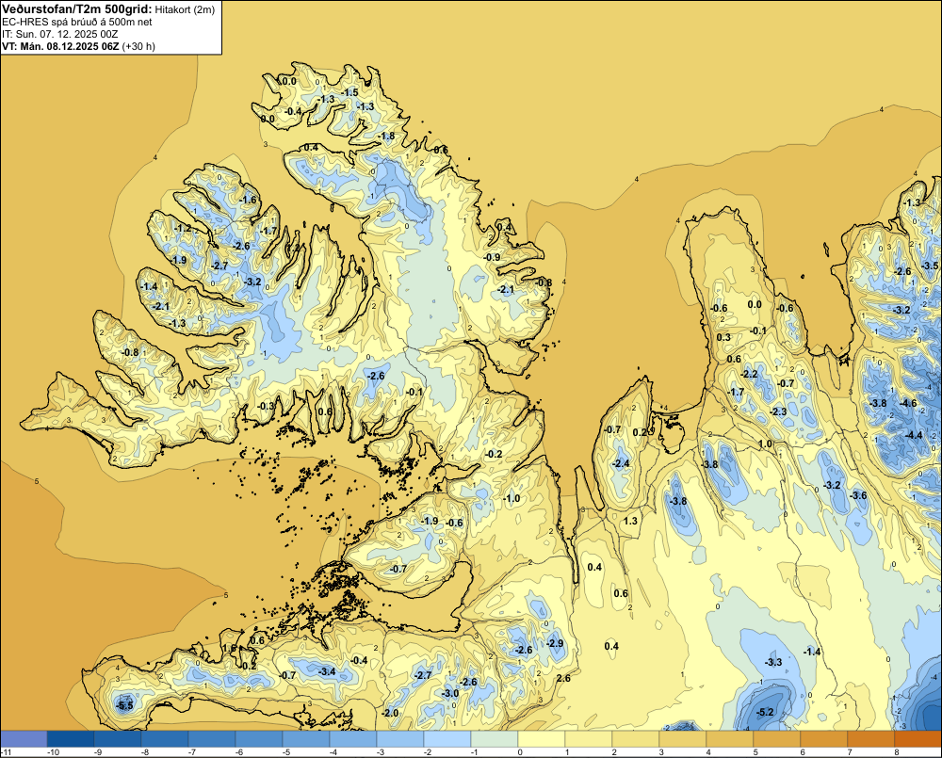Viewport: 942px width, 758px height.
Task: Click the 'EC-HRES spá brúuð á 500m net' line
Action: pos(77,22)
